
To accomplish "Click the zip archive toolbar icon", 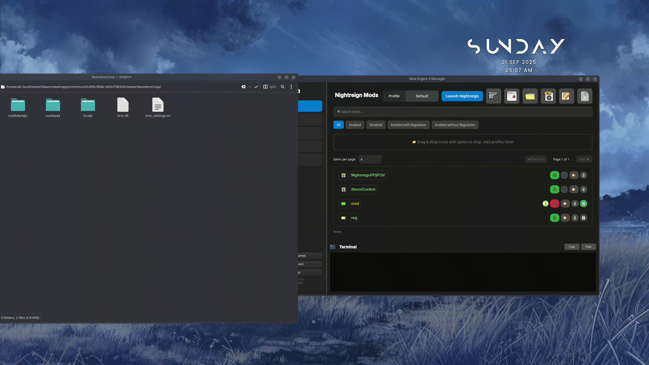I will click(585, 96).
